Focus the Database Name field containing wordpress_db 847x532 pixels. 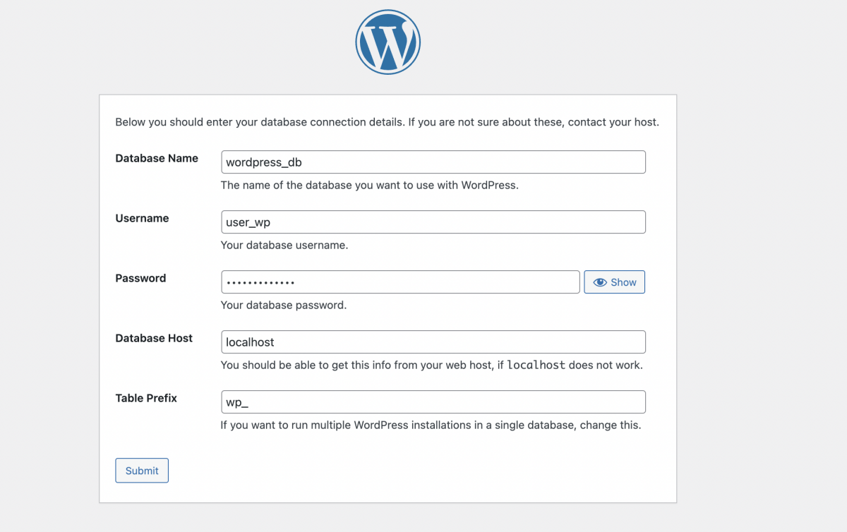pyautogui.click(x=433, y=162)
